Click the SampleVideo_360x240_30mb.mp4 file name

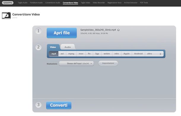tap(98, 30)
